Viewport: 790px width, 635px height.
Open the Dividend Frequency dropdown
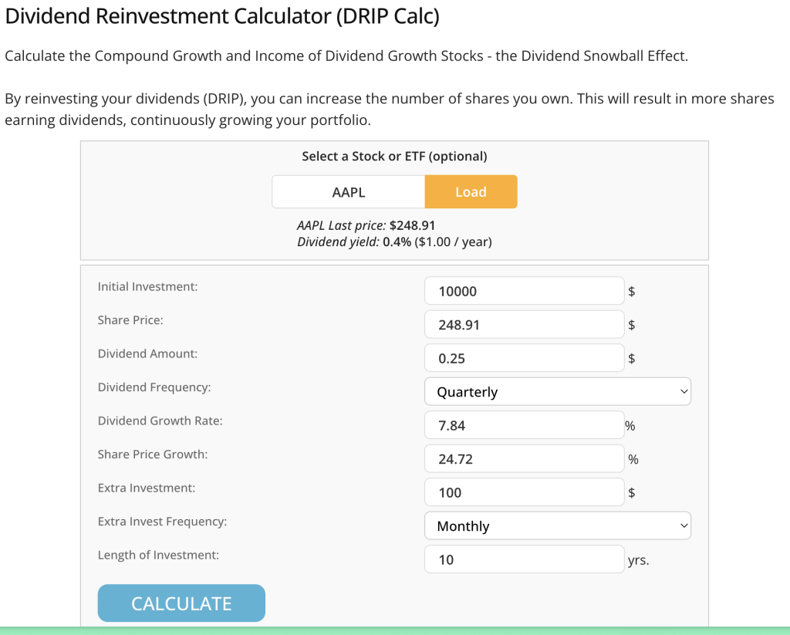pos(557,391)
